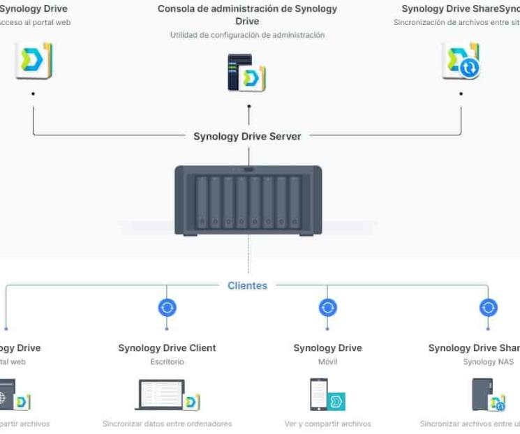The height and width of the screenshot is (434, 520).
Task: Click the Synology Drive web portal icon at top
Action: click(34, 61)
